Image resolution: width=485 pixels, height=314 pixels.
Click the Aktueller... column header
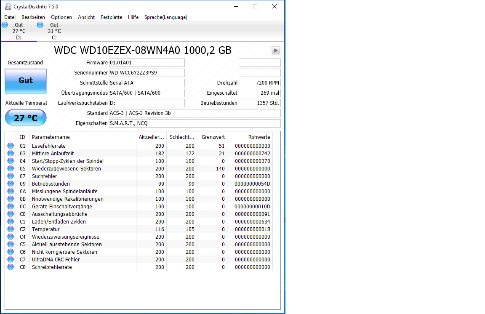click(x=151, y=137)
